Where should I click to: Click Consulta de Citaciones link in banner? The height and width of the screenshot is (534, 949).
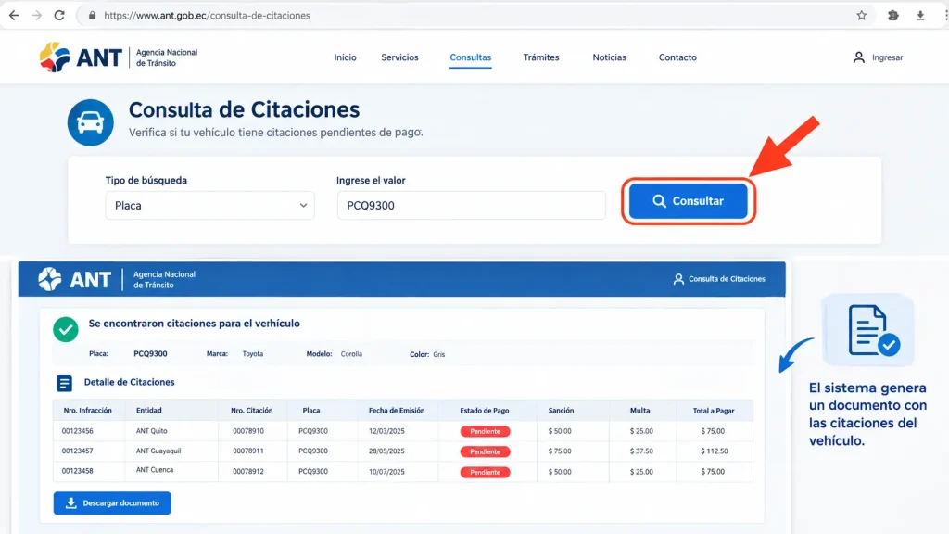point(727,279)
